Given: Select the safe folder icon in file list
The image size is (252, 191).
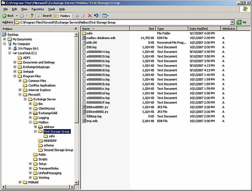Looking at the screenshot, I should (84, 33).
